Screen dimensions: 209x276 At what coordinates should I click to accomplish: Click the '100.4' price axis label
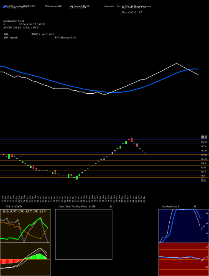click(204, 164)
